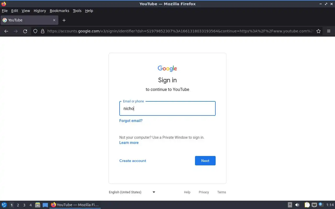Screen dimensions: 335x209
Task: Minimize the Firefox window
Action: click(321, 4)
